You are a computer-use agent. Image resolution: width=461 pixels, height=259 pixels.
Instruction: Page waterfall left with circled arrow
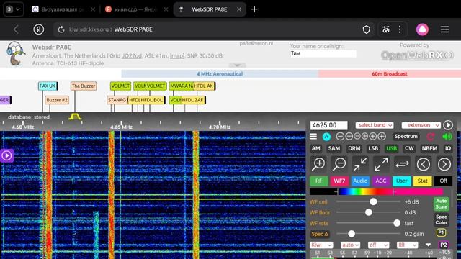[x=424, y=164]
